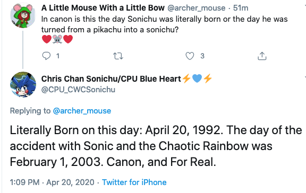Open the mouse-in-green-hood profile avatar
The image size is (306, 193).
coord(23,15)
